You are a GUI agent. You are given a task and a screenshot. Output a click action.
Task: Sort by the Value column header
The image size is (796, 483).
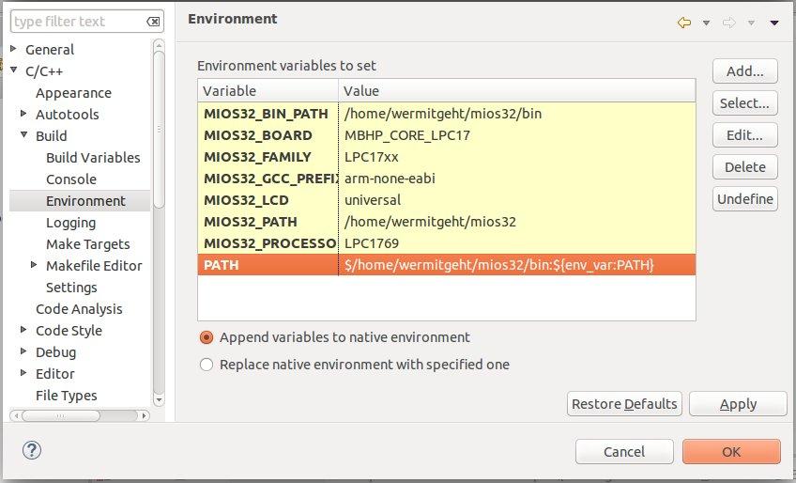pos(517,90)
